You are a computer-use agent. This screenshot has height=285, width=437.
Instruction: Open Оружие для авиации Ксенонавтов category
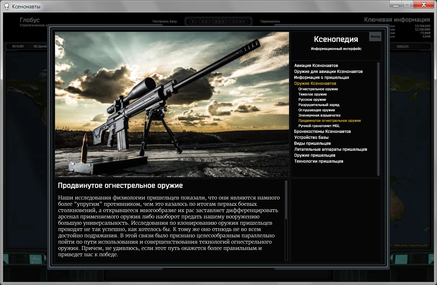pyautogui.click(x=328, y=72)
